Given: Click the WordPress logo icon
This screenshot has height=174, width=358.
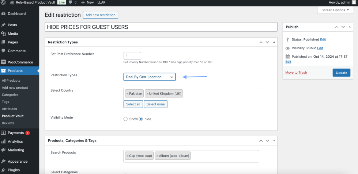Looking at the screenshot, I should (x=4, y=2).
